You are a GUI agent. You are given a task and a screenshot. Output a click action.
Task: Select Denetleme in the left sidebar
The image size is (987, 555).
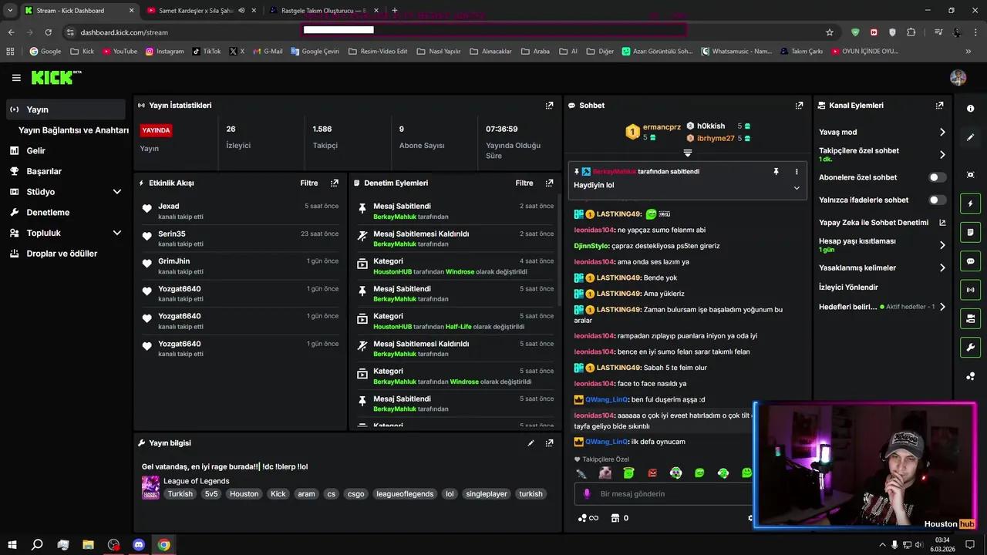tap(48, 213)
